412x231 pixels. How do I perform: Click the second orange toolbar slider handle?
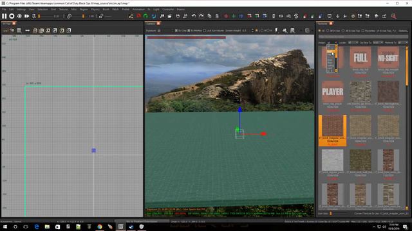[x=83, y=16]
